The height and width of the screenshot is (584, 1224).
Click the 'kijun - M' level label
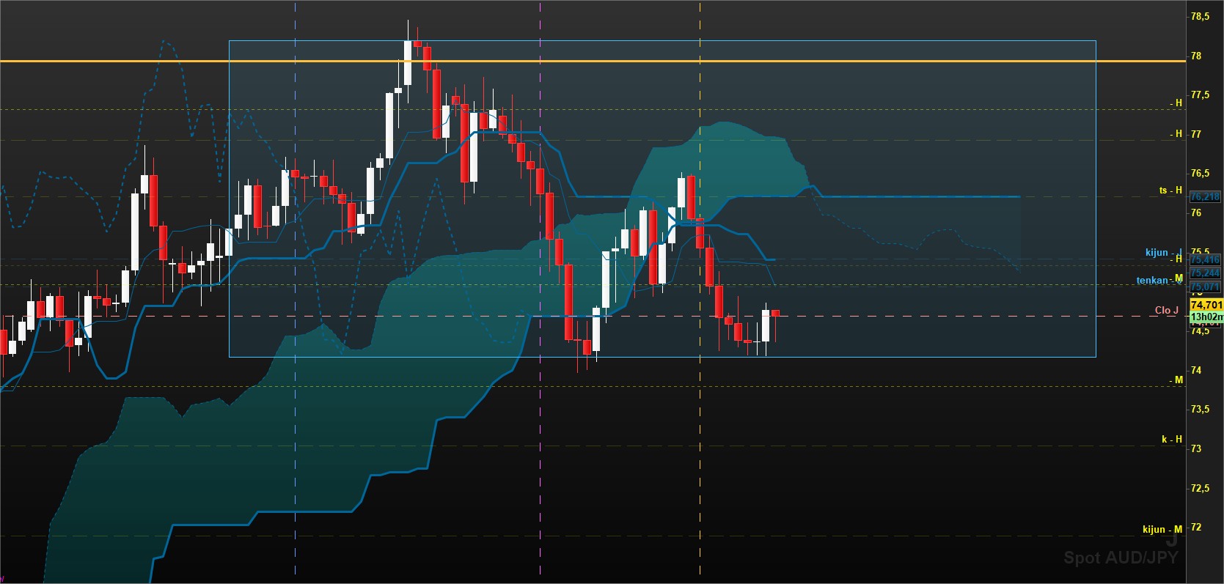pyautogui.click(x=1162, y=529)
